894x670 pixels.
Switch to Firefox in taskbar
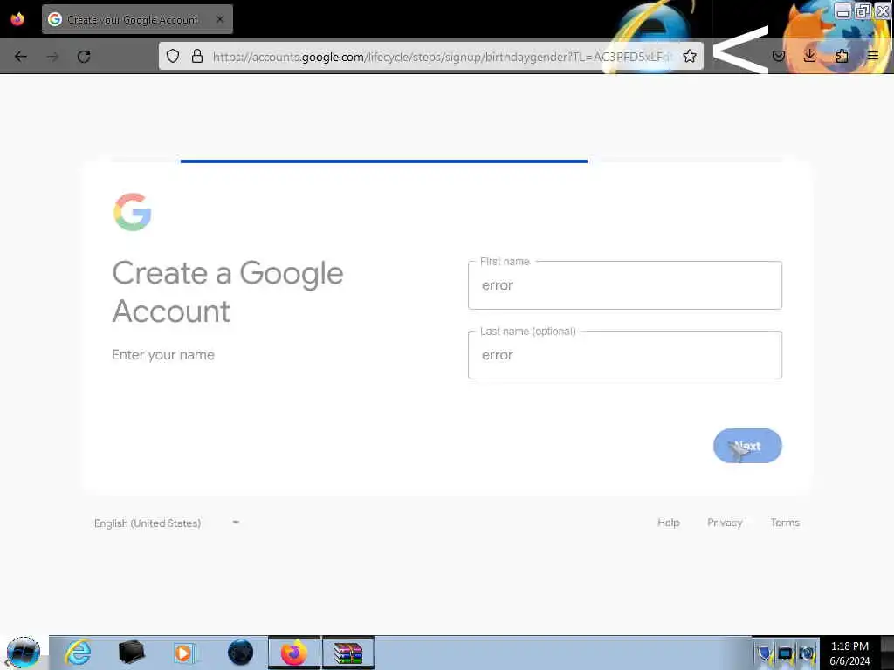[294, 653]
